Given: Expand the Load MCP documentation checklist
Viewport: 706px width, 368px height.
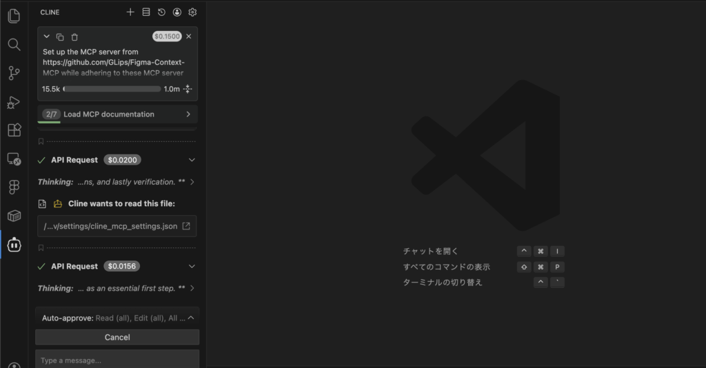Looking at the screenshot, I should 188,114.
